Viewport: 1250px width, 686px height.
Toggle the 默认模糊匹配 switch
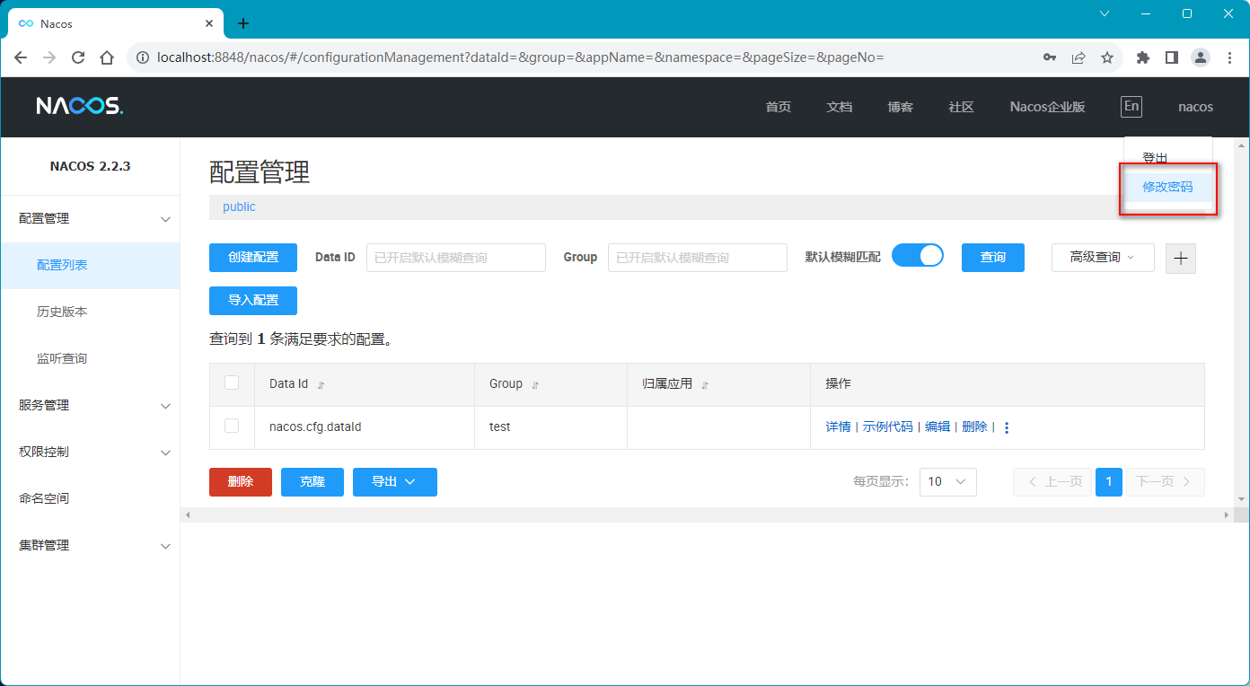(918, 256)
